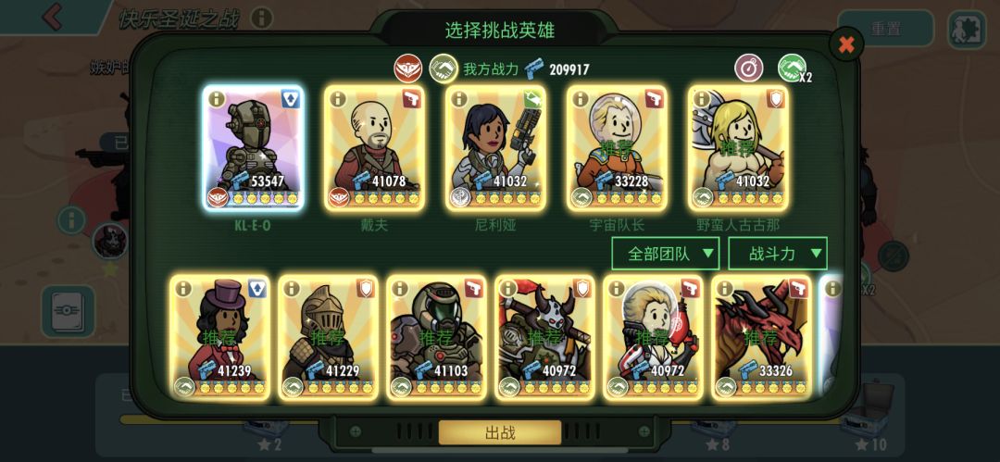Toggle 宇宙队长 hero selection
The image size is (1000, 462).
(618, 147)
